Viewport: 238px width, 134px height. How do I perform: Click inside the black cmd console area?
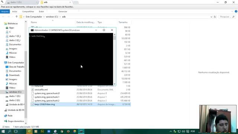pos(71,59)
